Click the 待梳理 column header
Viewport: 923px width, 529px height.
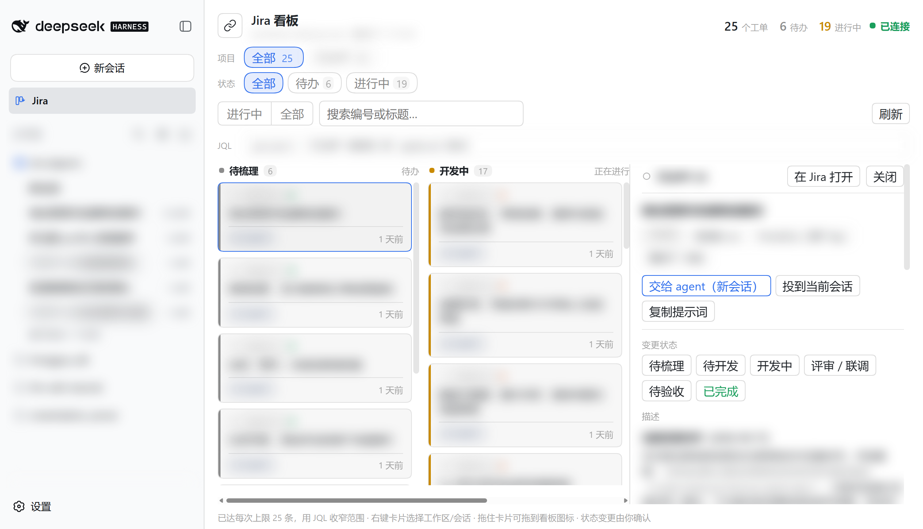(318, 171)
